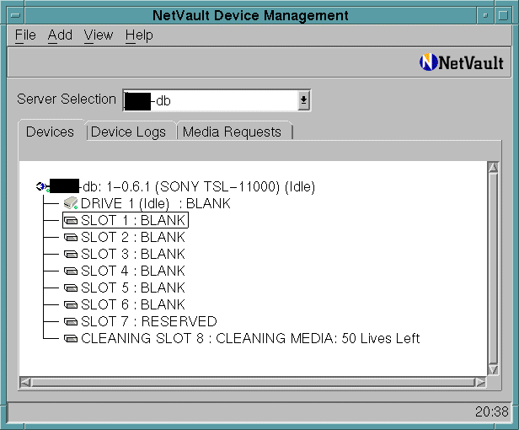The width and height of the screenshot is (519, 430).
Task: Click the SLOT 4 media icon
Action: [x=71, y=271]
